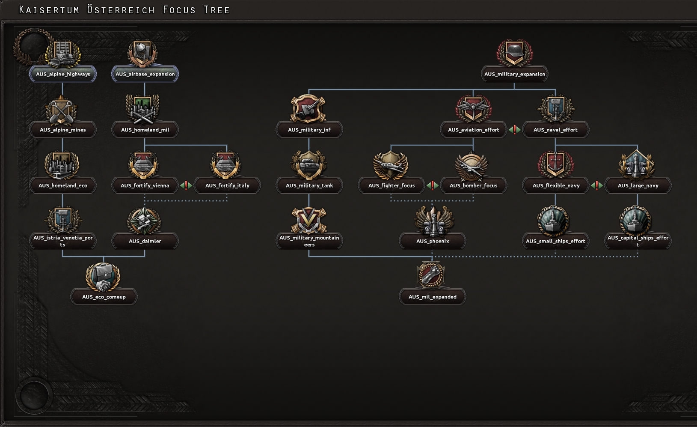The height and width of the screenshot is (427, 697).
Task: Choose the AUS_fighter_focus plane icon
Action: 391,165
